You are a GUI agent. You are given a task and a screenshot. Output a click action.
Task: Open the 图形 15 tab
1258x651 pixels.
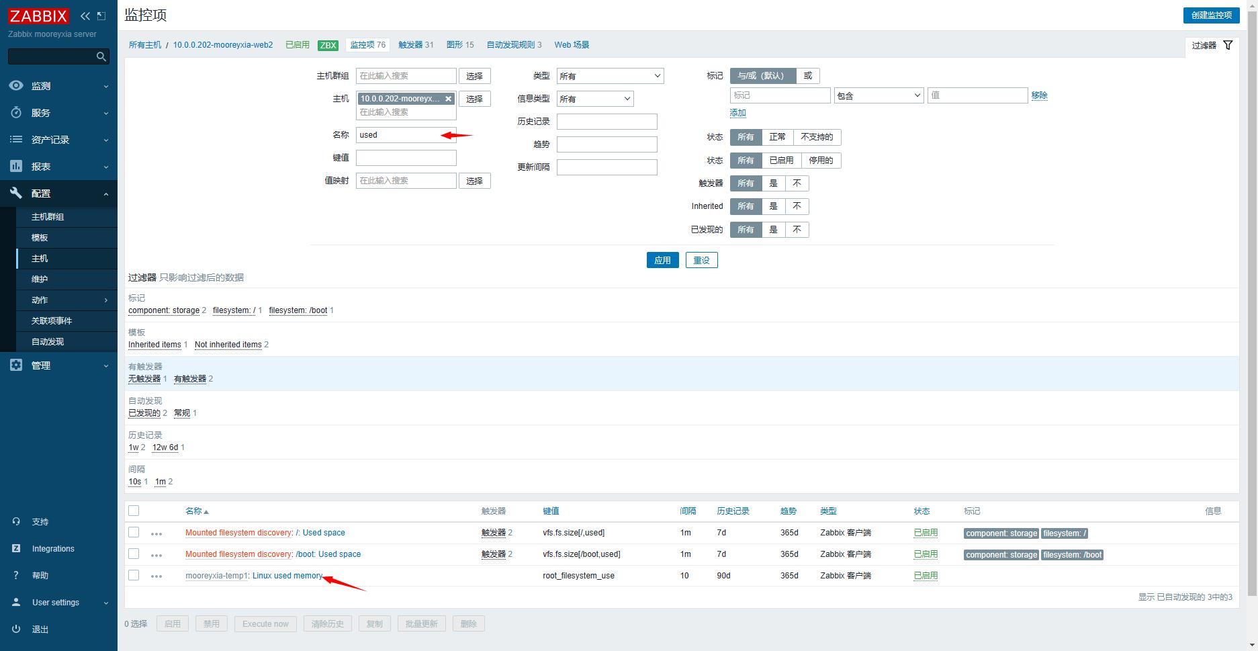pos(460,45)
